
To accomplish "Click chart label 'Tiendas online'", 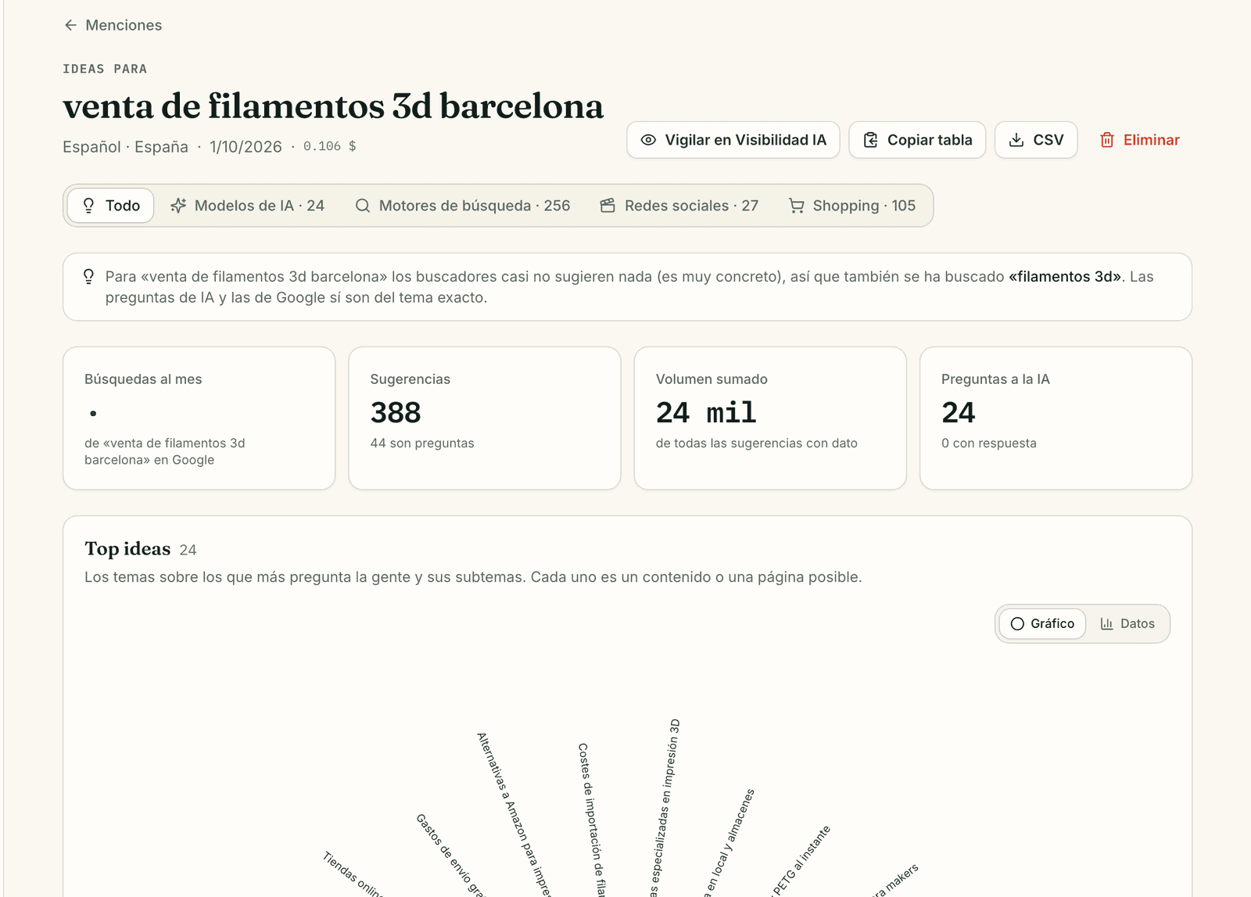I will point(353,874).
